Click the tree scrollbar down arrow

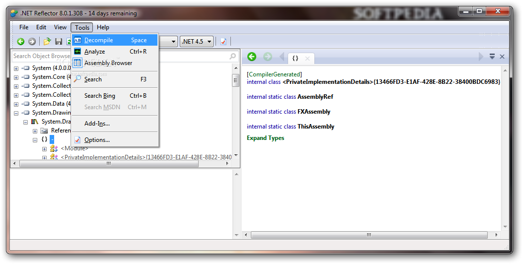pos(236,155)
